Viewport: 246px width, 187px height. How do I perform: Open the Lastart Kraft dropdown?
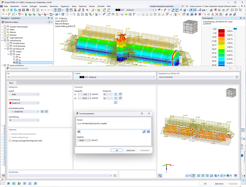pyautogui.click(x=24, y=94)
